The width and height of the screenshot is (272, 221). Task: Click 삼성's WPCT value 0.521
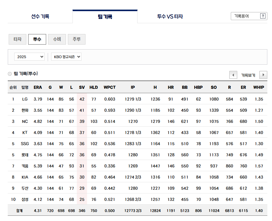(110, 200)
